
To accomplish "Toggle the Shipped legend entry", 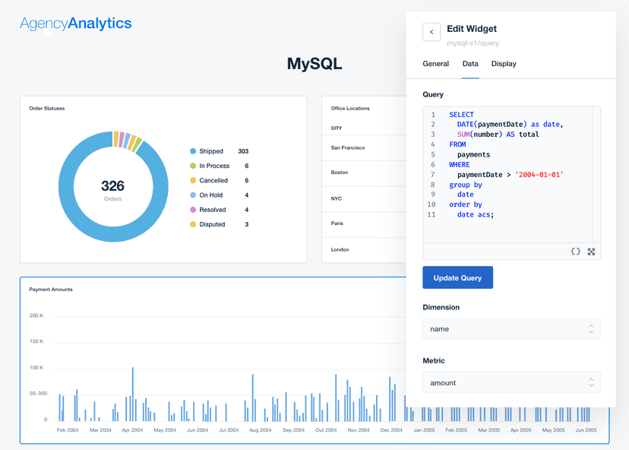I will (x=210, y=151).
